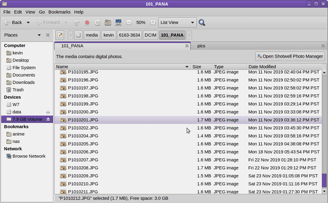Close the 101_PANA tab
The width and height of the screenshot is (328, 203).
coord(187,46)
